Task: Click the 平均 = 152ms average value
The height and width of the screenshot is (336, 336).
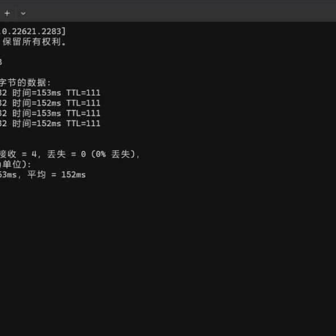Action: click(57, 175)
